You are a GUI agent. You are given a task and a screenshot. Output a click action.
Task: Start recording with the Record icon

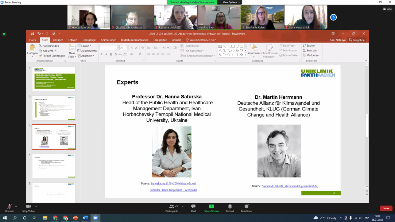[x=230, y=207]
